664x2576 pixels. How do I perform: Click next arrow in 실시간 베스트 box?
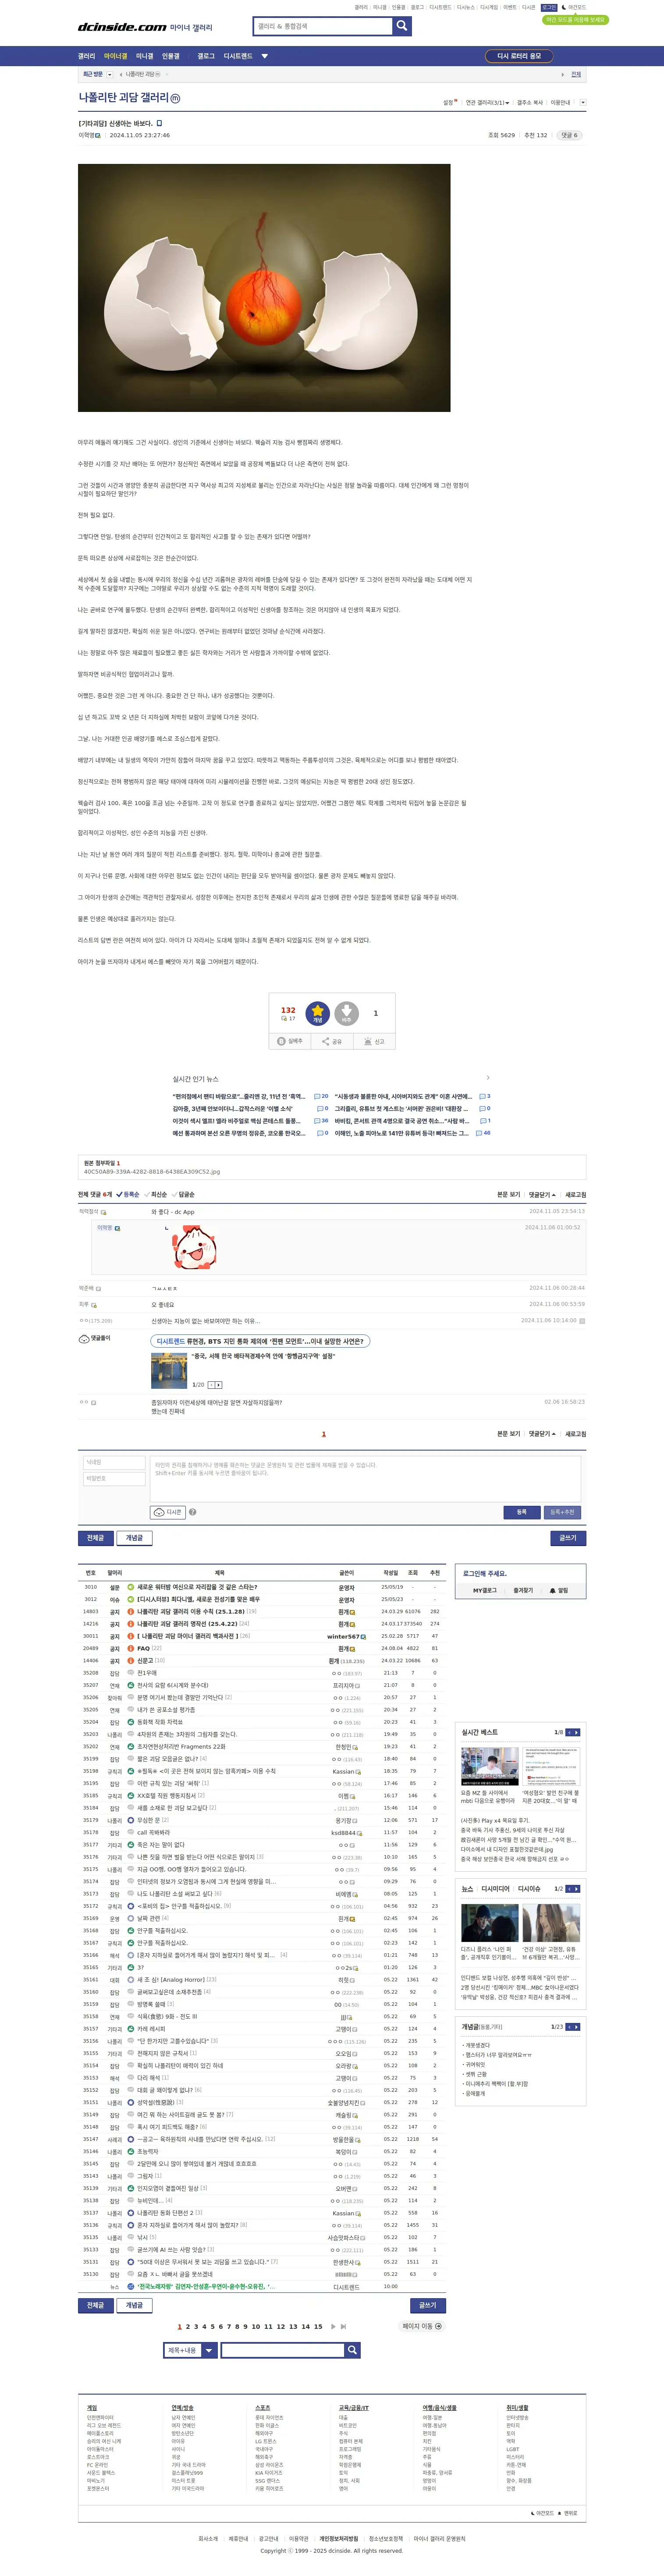[577, 1732]
